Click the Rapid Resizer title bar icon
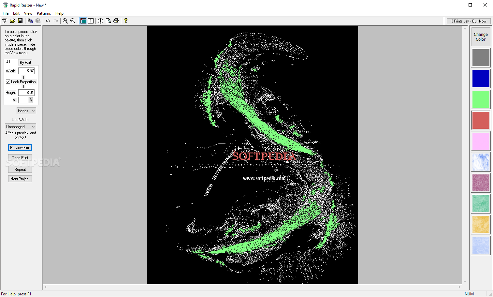Image resolution: width=493 pixels, height=297 pixels. point(5,5)
